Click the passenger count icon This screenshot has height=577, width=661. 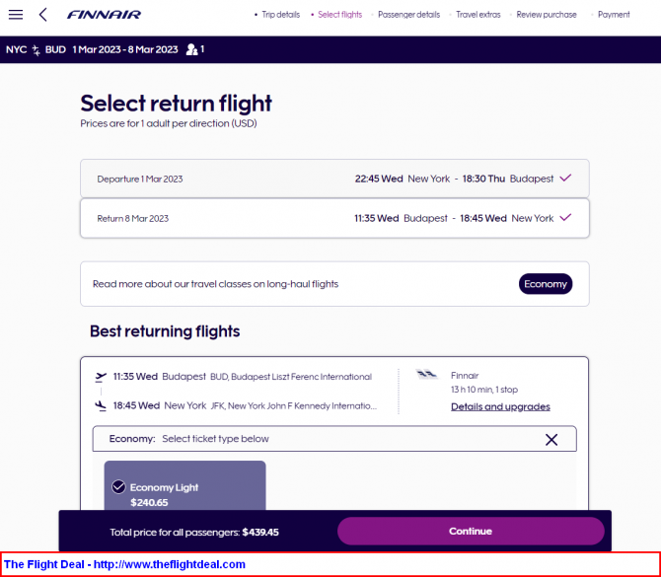[191, 49]
